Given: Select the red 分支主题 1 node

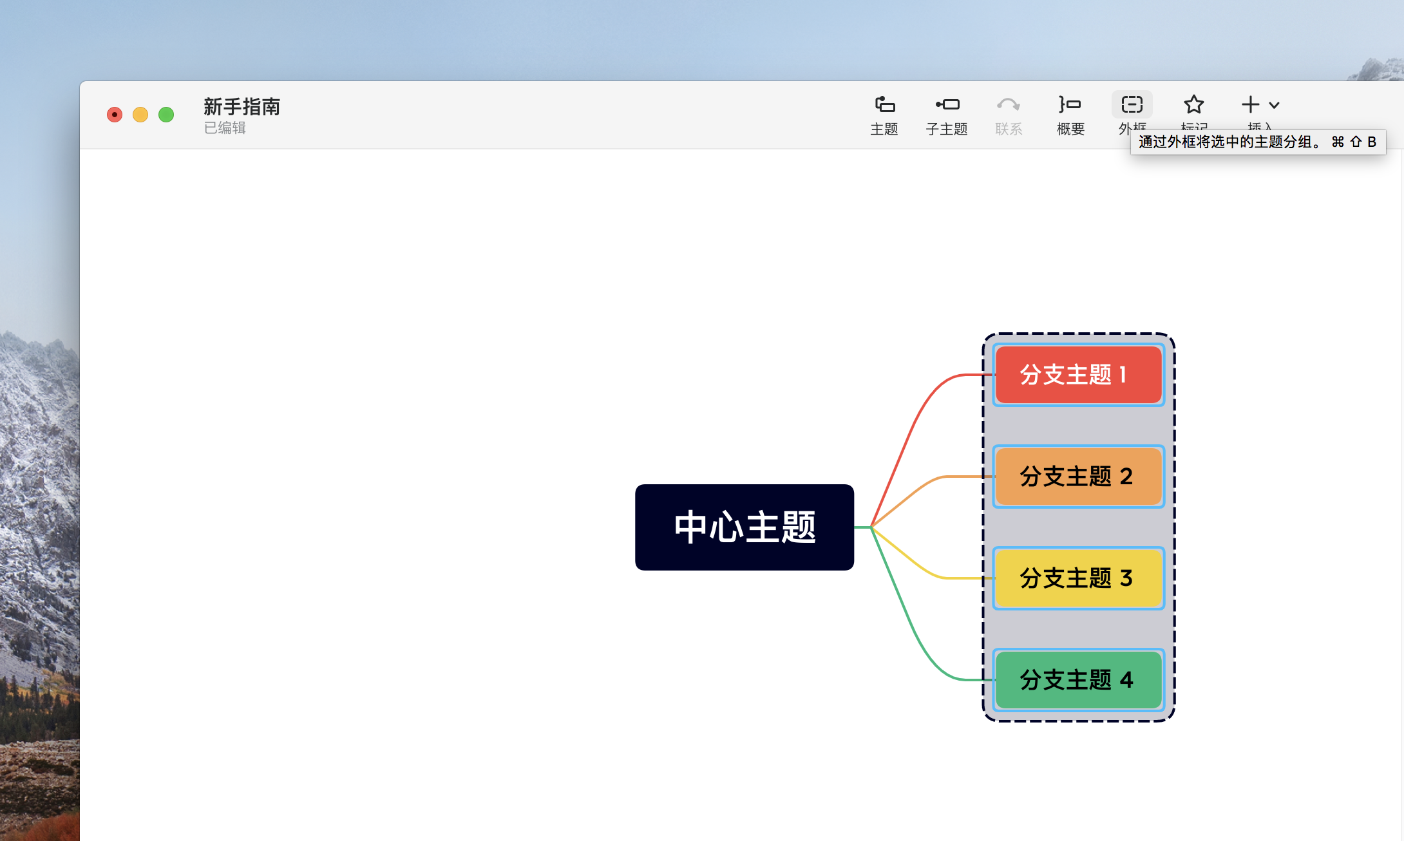Looking at the screenshot, I should coord(1078,375).
